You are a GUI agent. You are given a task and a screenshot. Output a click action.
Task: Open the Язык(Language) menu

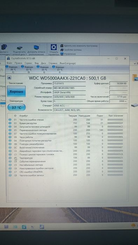68,63
